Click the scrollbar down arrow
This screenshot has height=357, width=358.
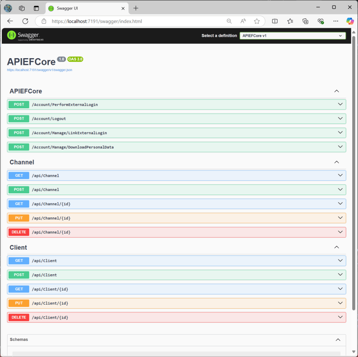354,352
